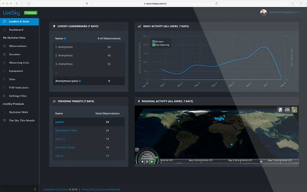Click The Sky This Month icon

tap(4, 120)
